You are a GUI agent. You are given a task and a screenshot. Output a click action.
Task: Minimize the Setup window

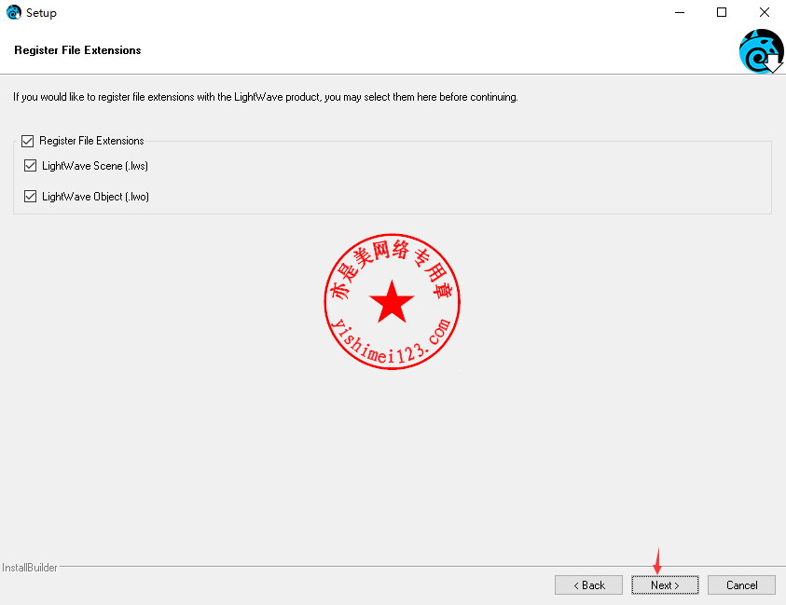click(680, 12)
